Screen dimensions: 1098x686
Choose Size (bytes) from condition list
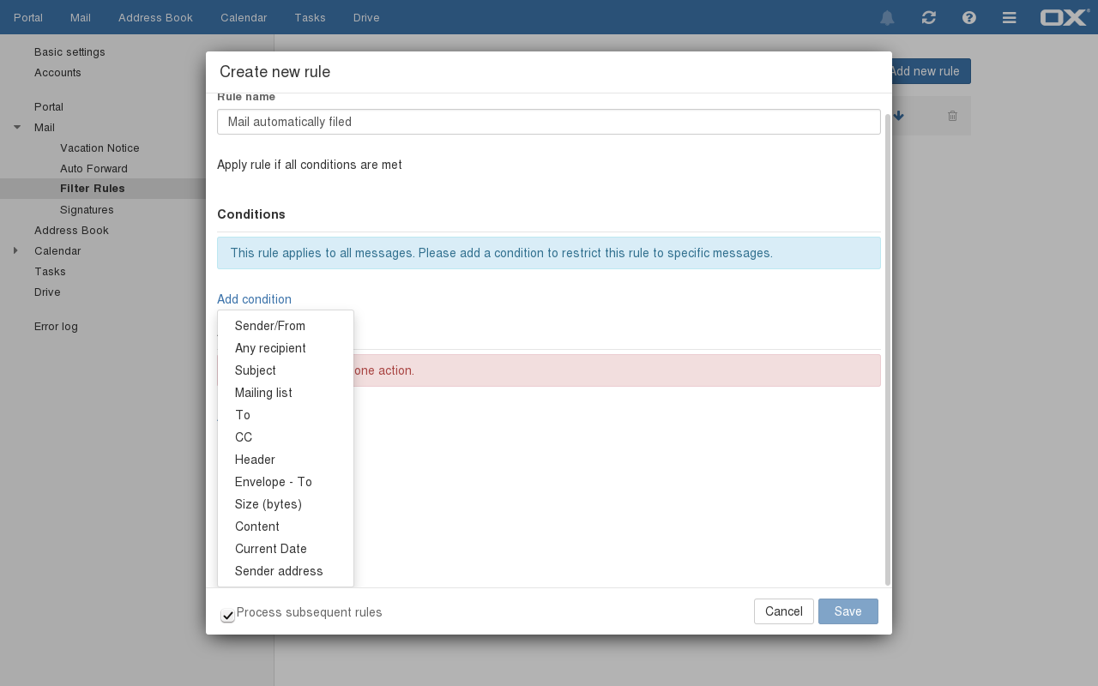click(x=268, y=504)
